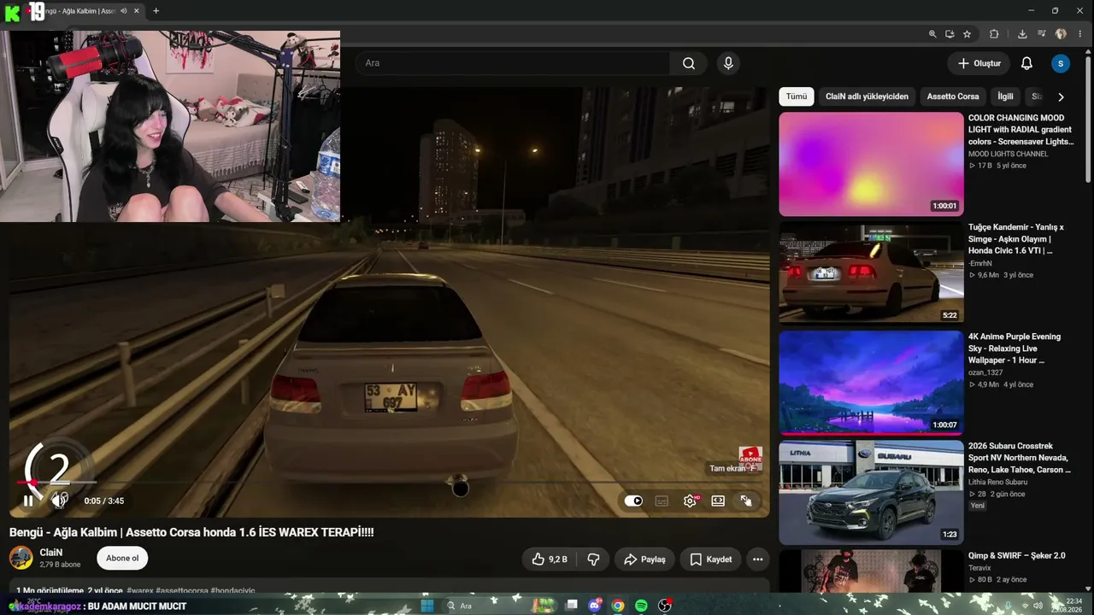The width and height of the screenshot is (1094, 615).
Task: Close the Bengü - Ağla Kalbim tab
Action: click(137, 11)
